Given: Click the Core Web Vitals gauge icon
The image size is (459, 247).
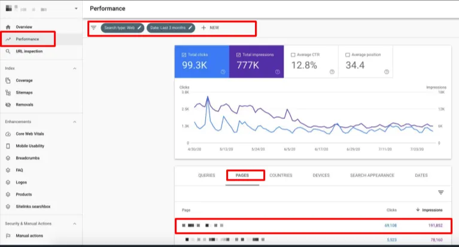Looking at the screenshot, I should coord(8,134).
